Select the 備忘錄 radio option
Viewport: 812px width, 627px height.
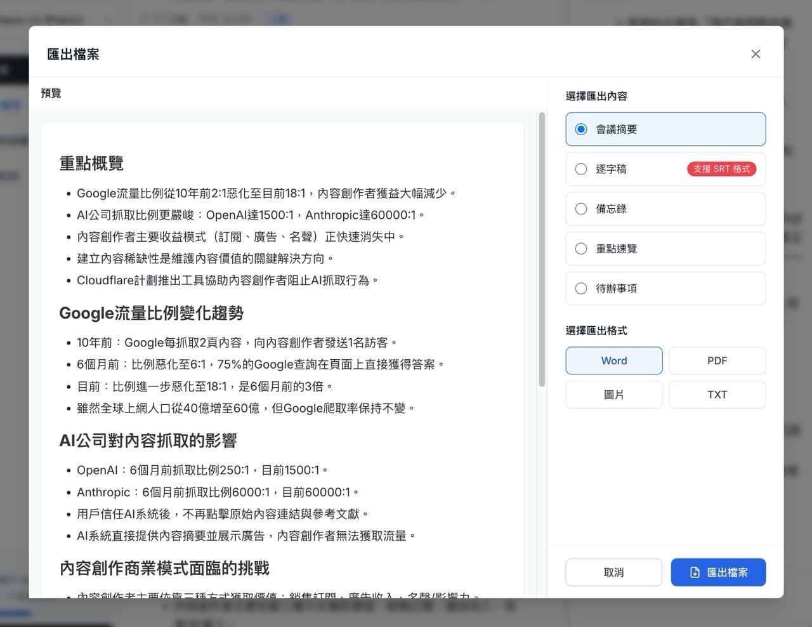click(581, 209)
